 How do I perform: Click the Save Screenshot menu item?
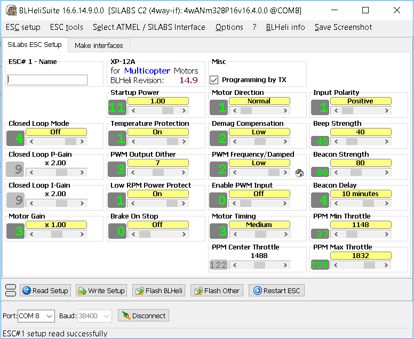343,27
